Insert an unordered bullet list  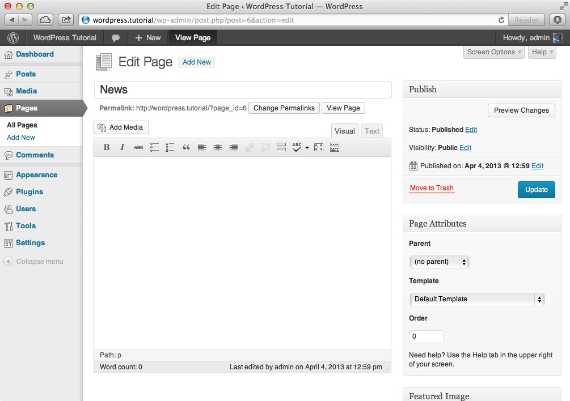(x=154, y=147)
